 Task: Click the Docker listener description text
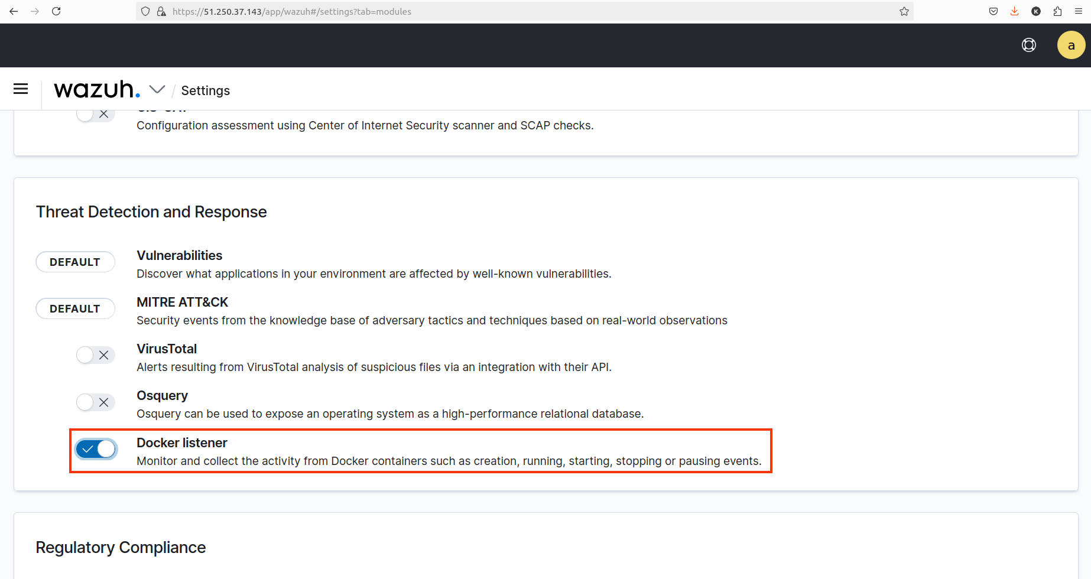click(449, 461)
